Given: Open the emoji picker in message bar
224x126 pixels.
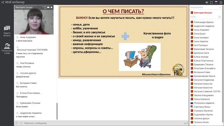Looking at the screenshot, I should [x=21, y=123].
